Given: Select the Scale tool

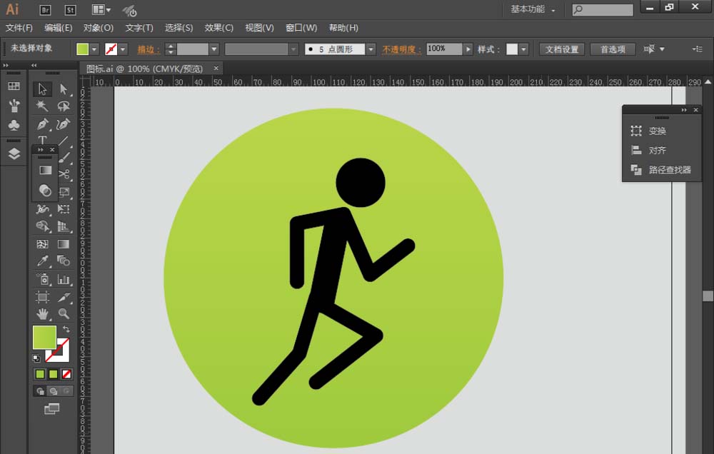Looking at the screenshot, I should [x=64, y=192].
